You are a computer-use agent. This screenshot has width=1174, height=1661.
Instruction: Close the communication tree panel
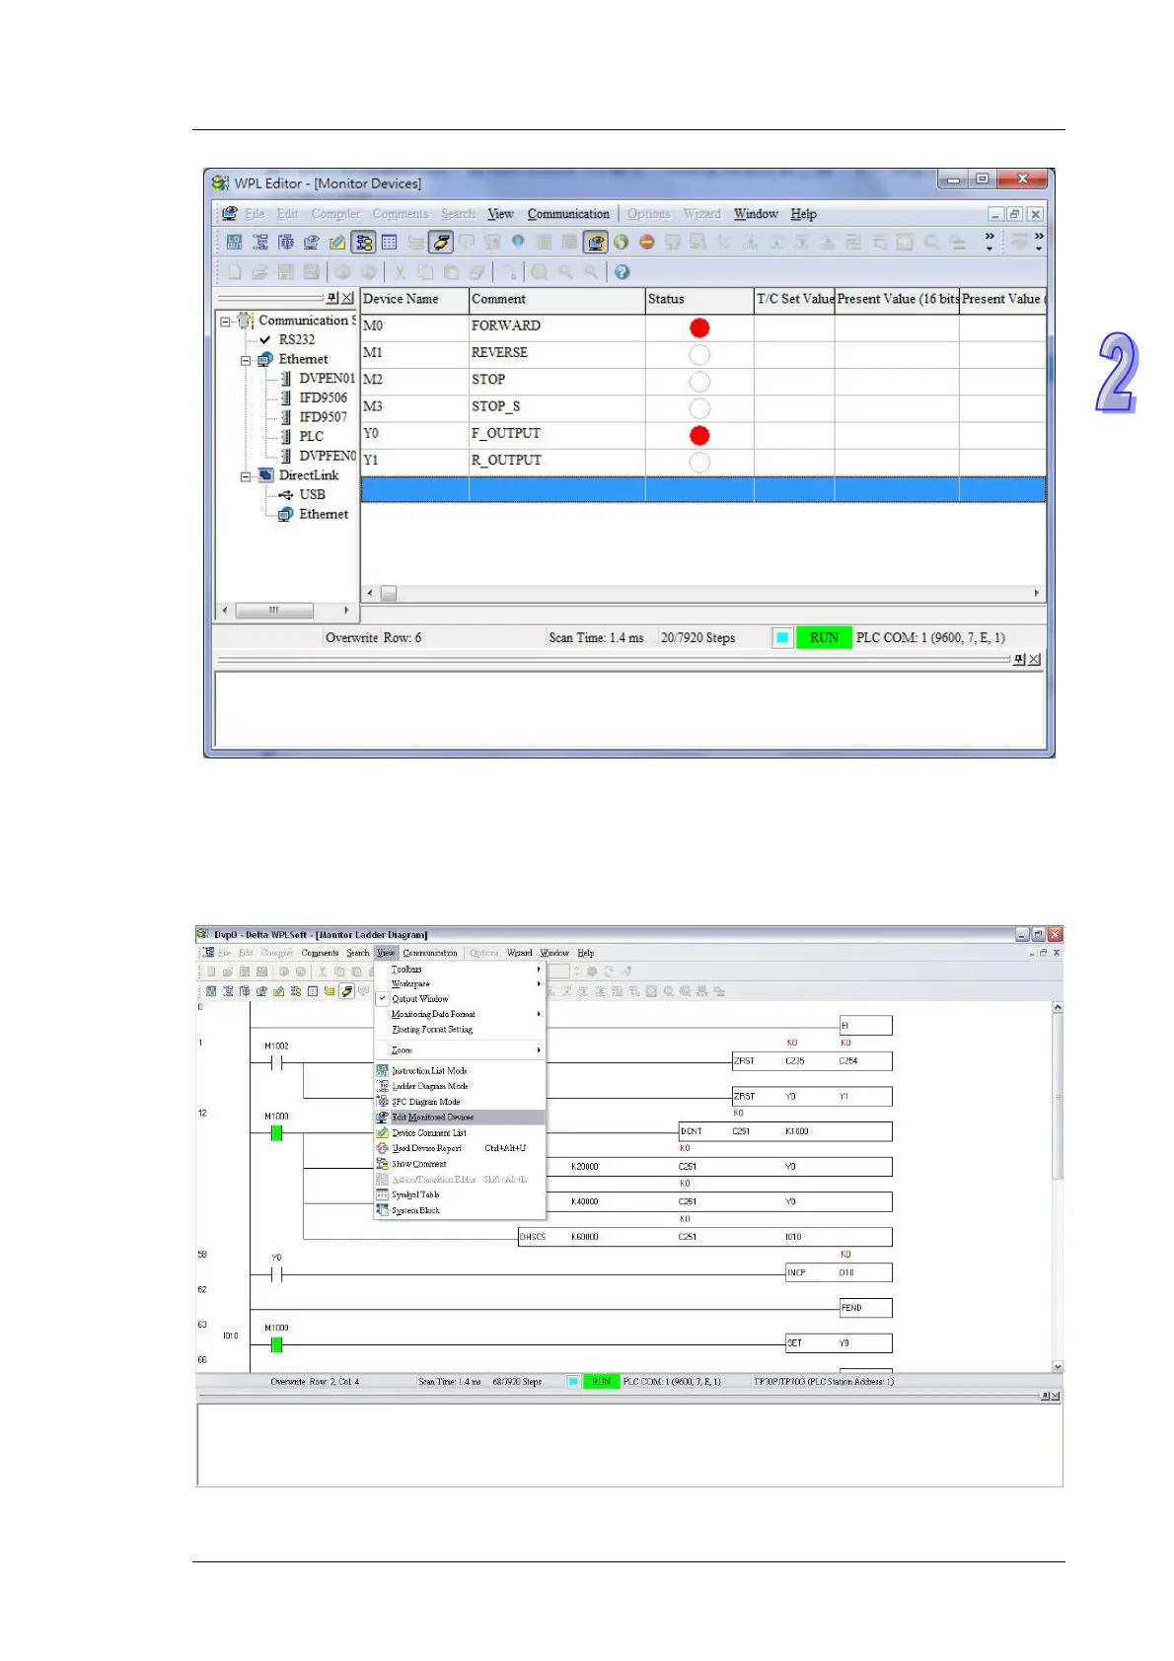(347, 298)
